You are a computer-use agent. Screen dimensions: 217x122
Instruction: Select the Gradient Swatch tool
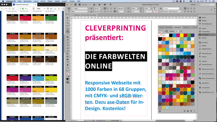(67, 54)
